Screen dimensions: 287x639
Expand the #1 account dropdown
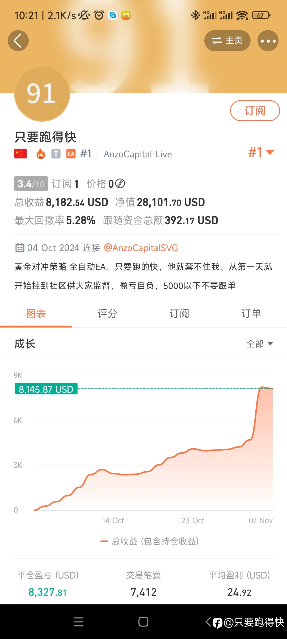click(x=261, y=153)
